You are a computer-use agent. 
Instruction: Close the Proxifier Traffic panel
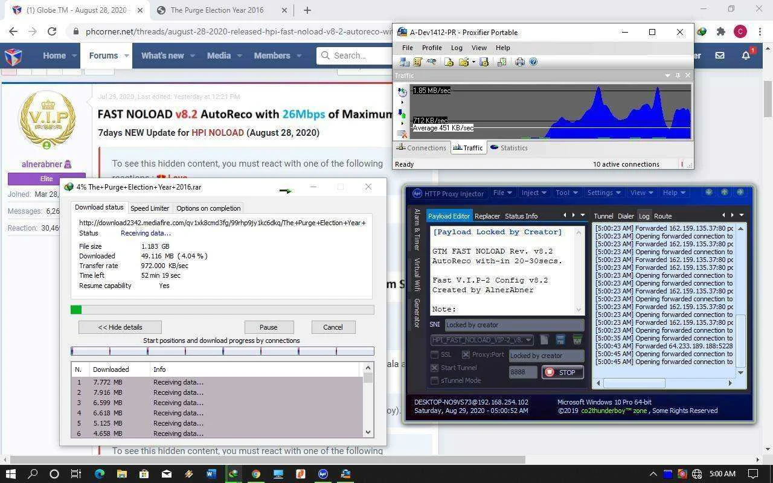click(687, 75)
